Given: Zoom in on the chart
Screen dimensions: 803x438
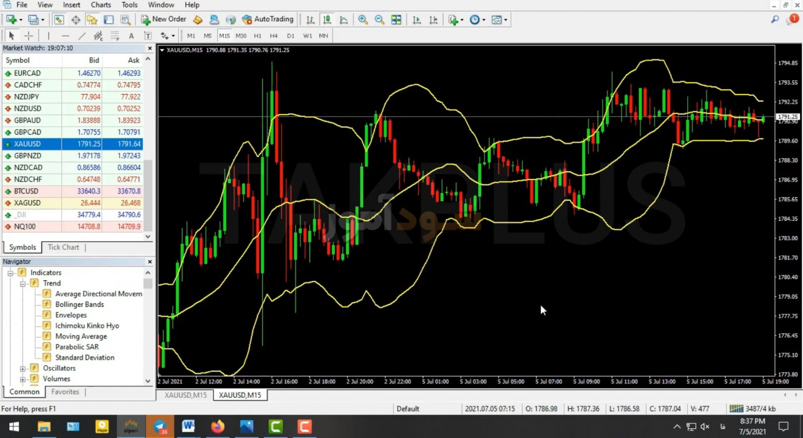Looking at the screenshot, I should pos(363,19).
